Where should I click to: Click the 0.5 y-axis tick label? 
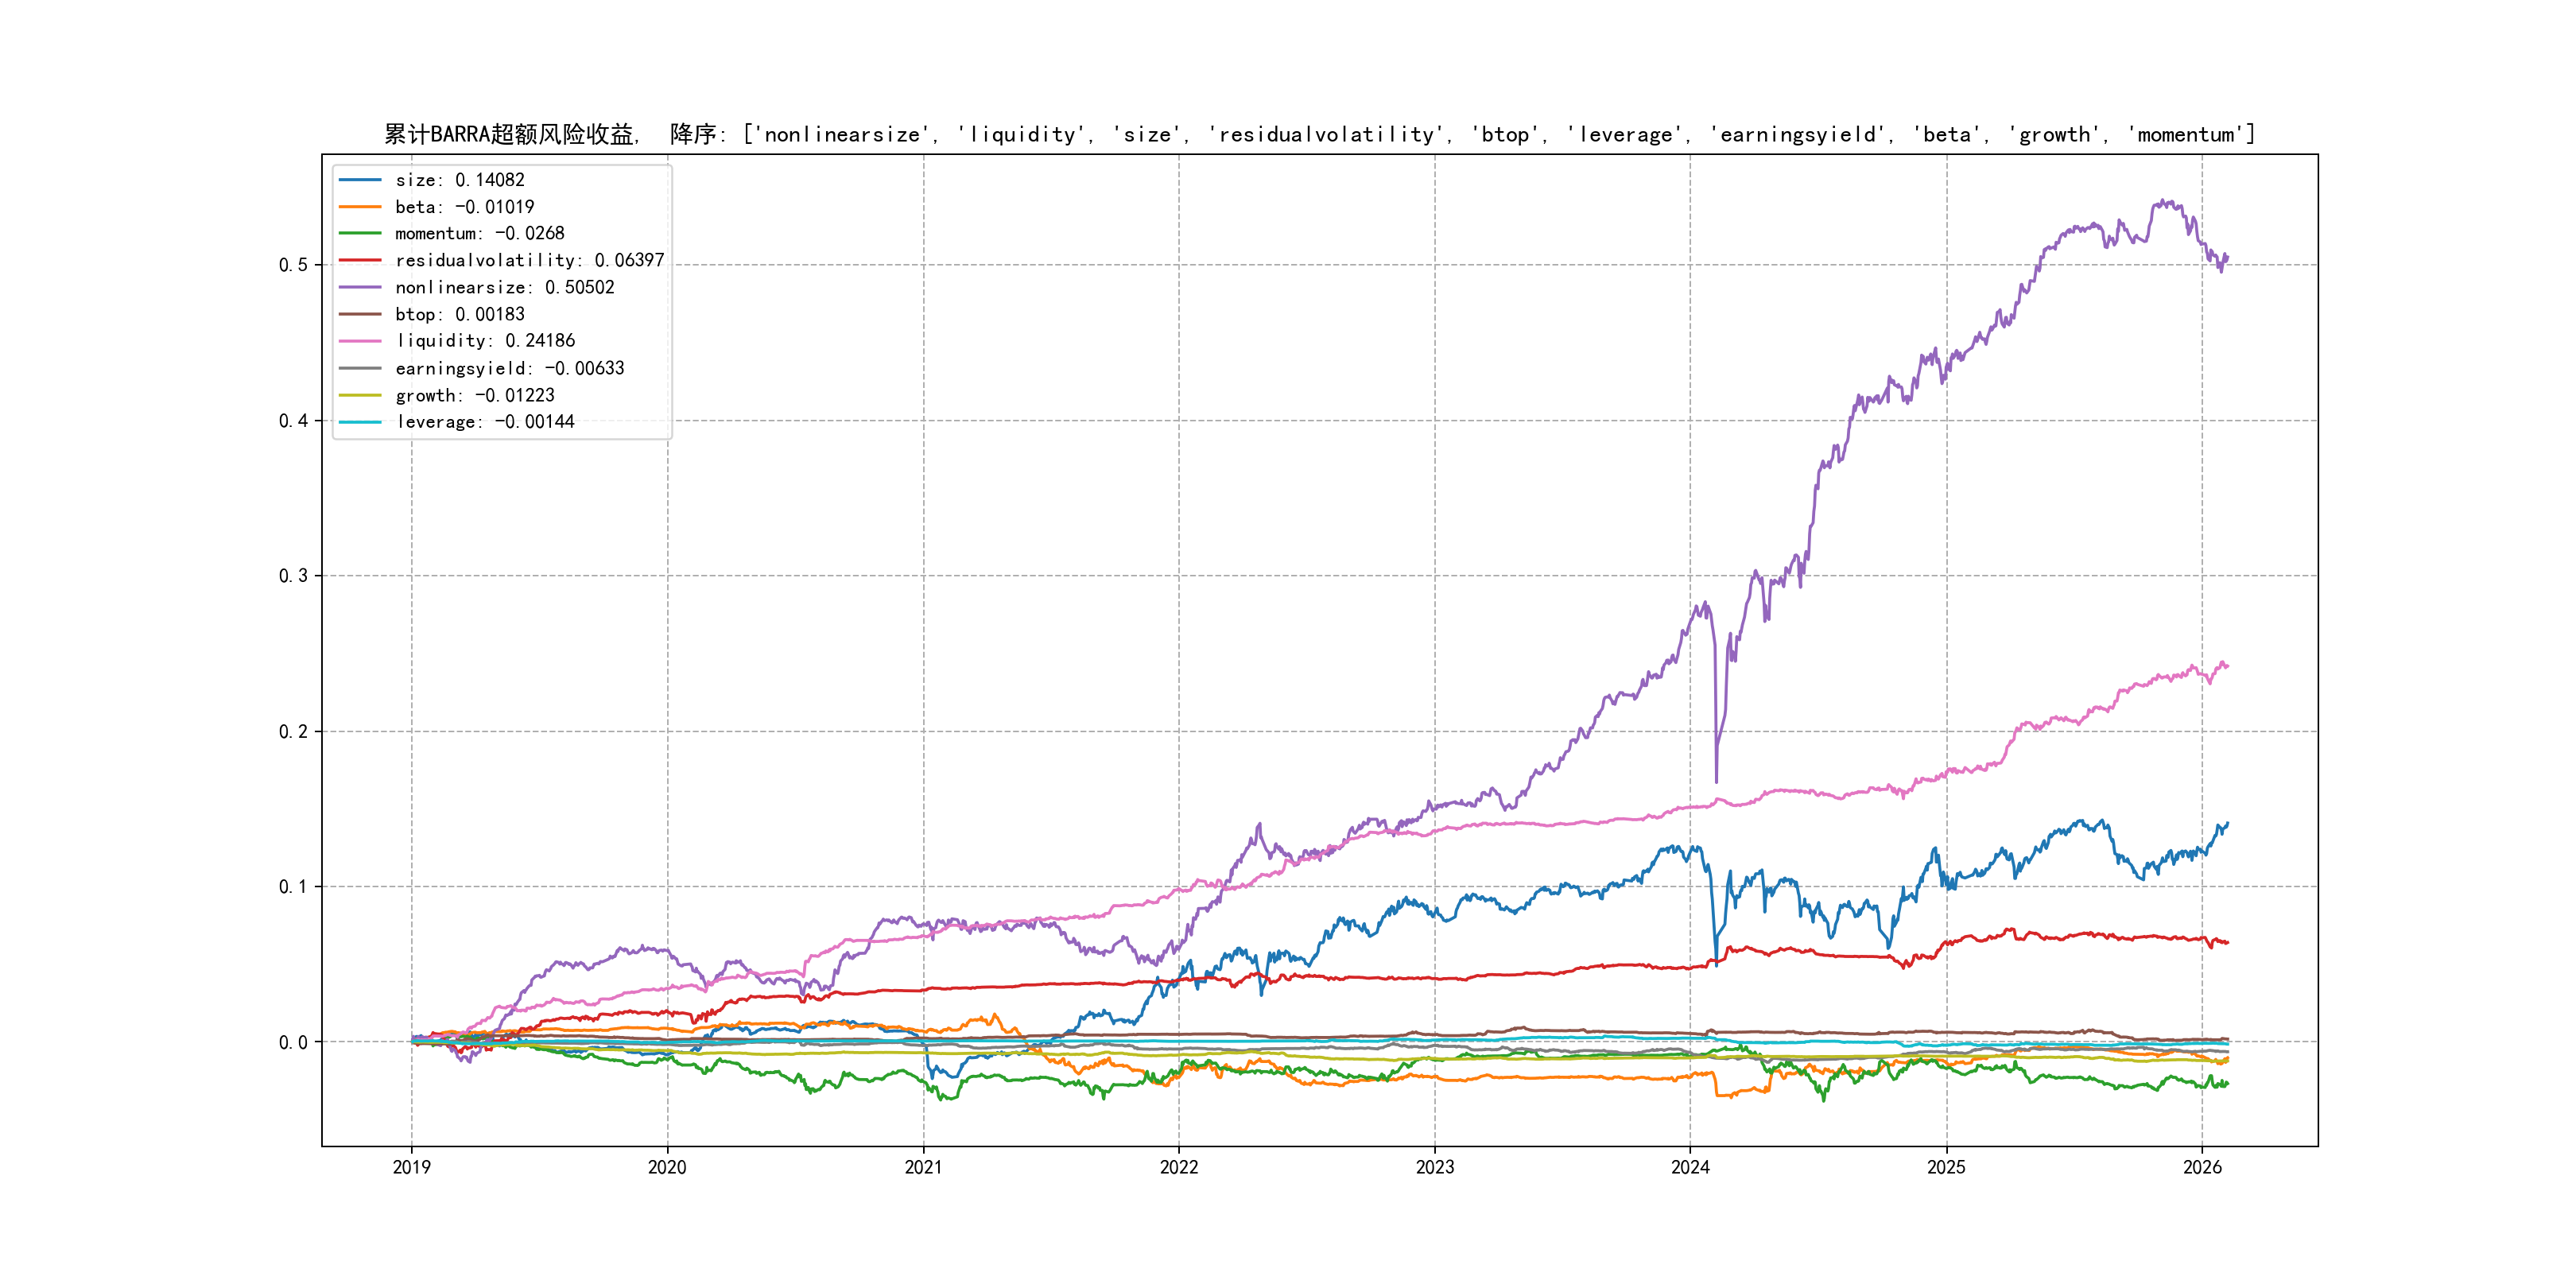point(293,265)
